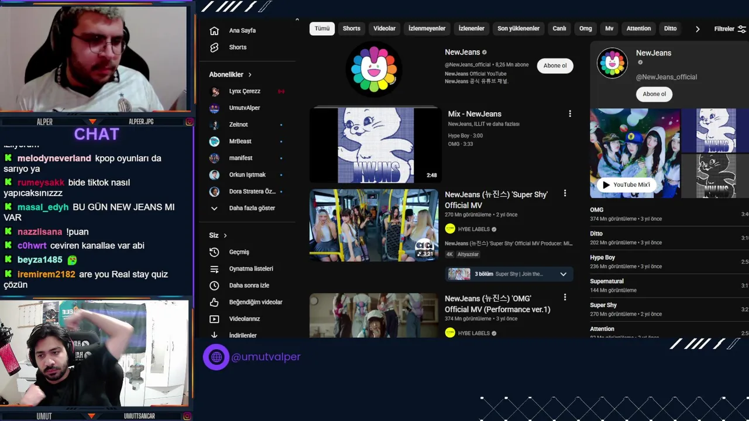The width and height of the screenshot is (749, 421).
Task: Open Shorts icon in sidebar
Action: (214, 47)
